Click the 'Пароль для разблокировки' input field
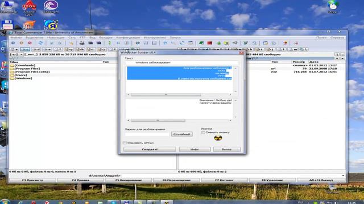 click(147, 134)
